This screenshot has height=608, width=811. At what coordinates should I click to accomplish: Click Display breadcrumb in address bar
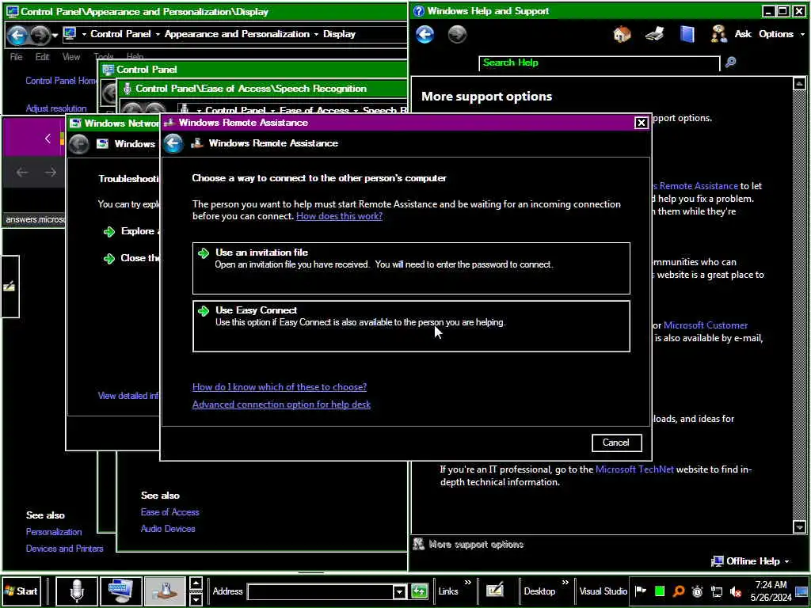[339, 34]
